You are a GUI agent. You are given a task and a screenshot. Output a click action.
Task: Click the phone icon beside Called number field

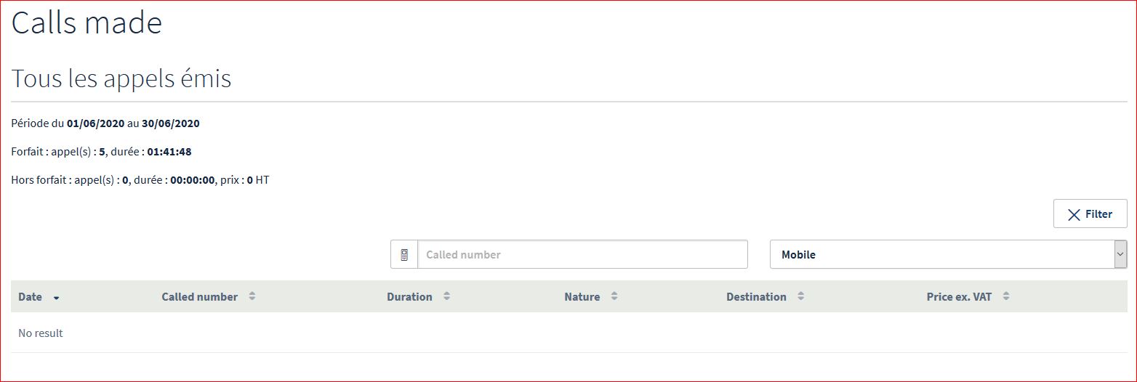pyautogui.click(x=404, y=255)
